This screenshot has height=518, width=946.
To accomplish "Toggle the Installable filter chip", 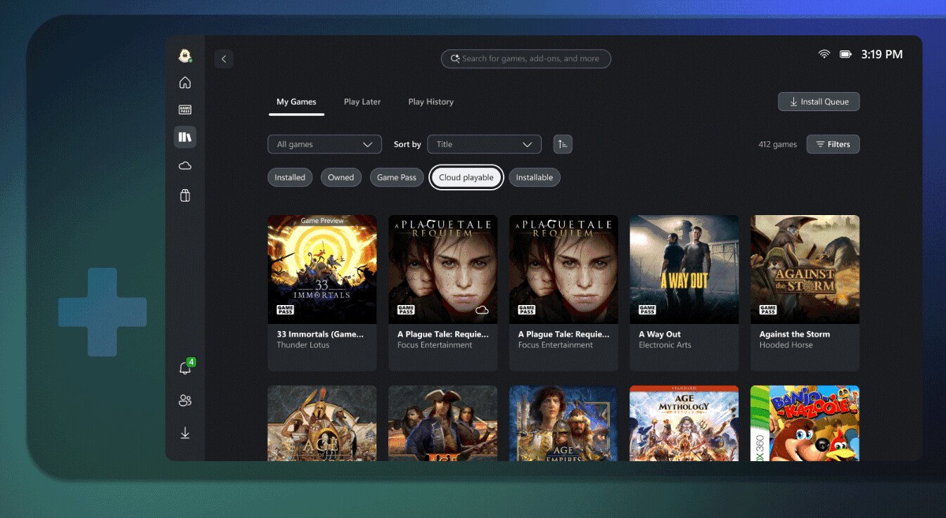I will coord(535,177).
